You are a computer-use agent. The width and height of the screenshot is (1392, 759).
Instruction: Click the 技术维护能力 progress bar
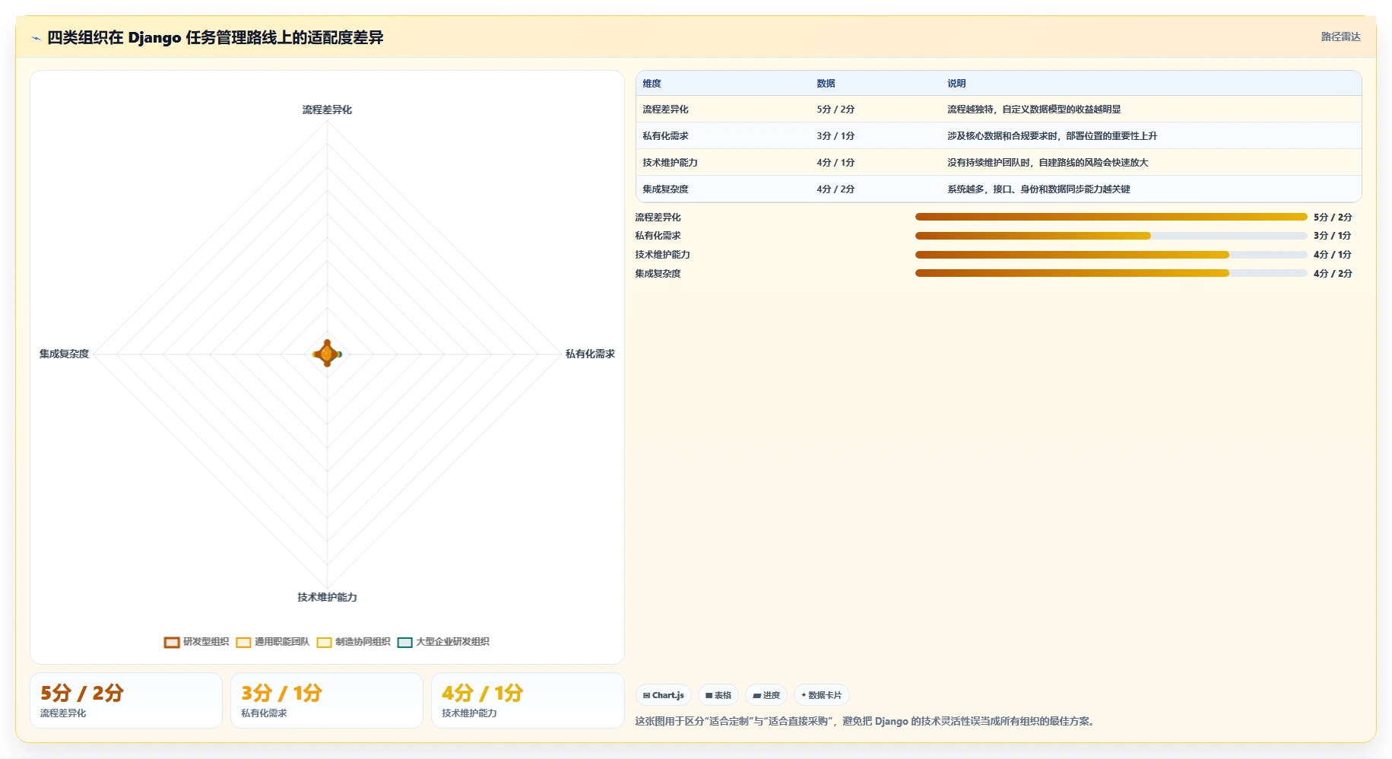pos(1111,255)
